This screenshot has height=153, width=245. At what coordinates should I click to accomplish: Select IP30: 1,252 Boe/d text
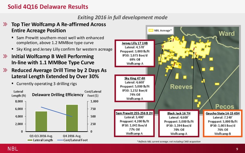(135, 90)
